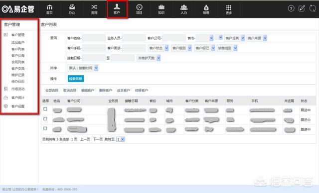Click the icon beside 客户管理 tree item
Image resolution: width=319 pixels, height=193 pixels.
click(5, 35)
